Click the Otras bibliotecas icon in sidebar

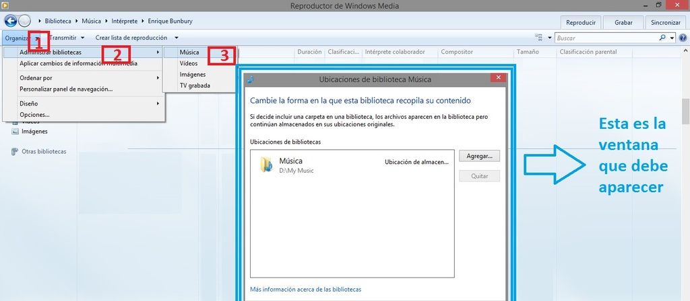[15, 152]
